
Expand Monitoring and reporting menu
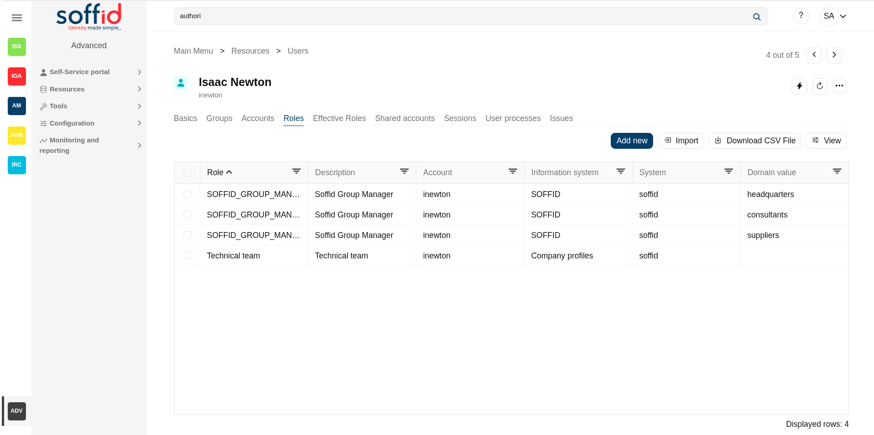point(91,145)
